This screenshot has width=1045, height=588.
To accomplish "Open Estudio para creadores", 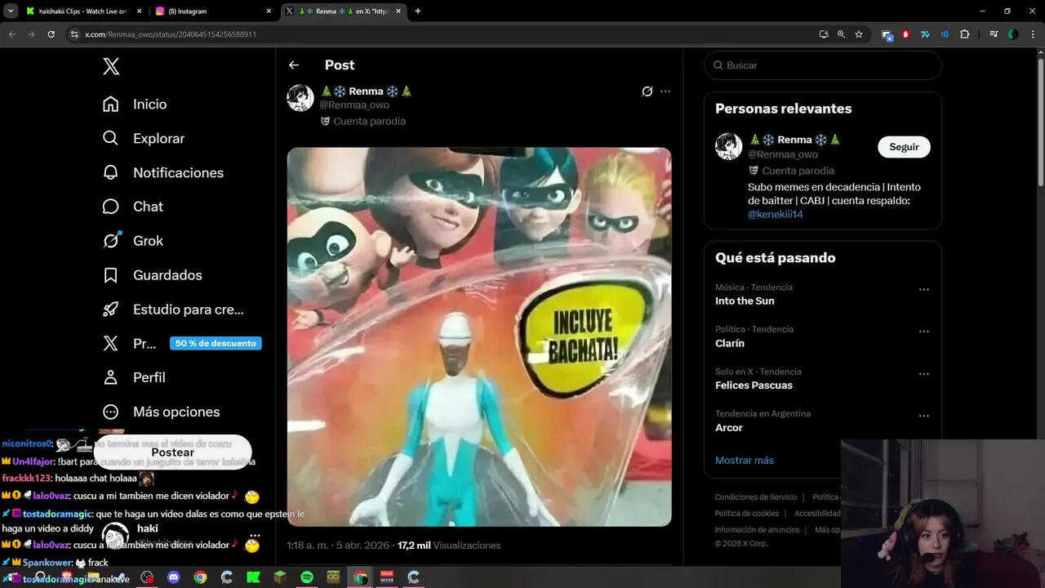I will pos(173,310).
